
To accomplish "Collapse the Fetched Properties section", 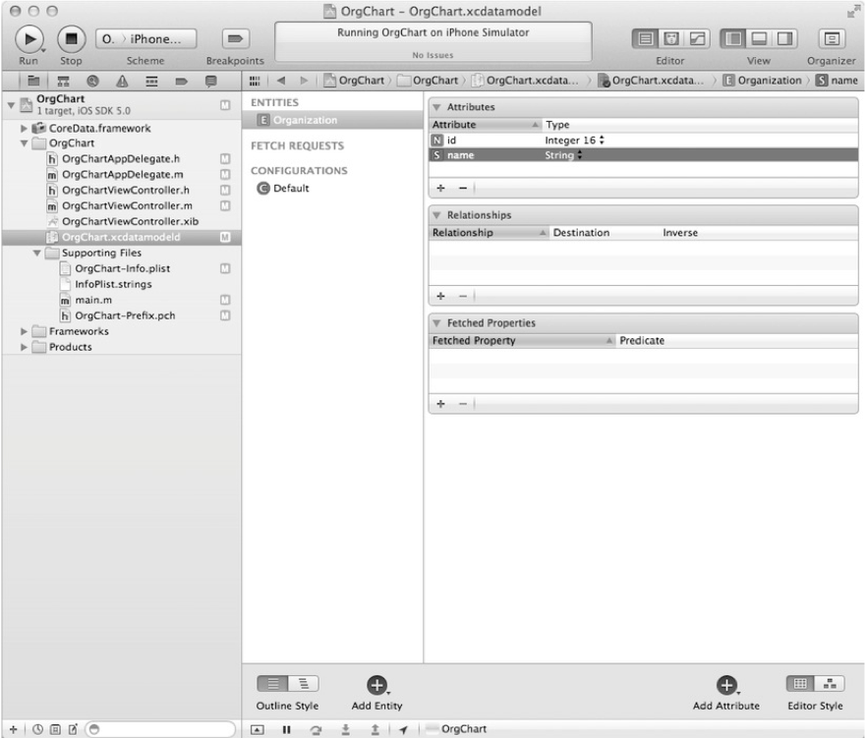I will [x=436, y=323].
